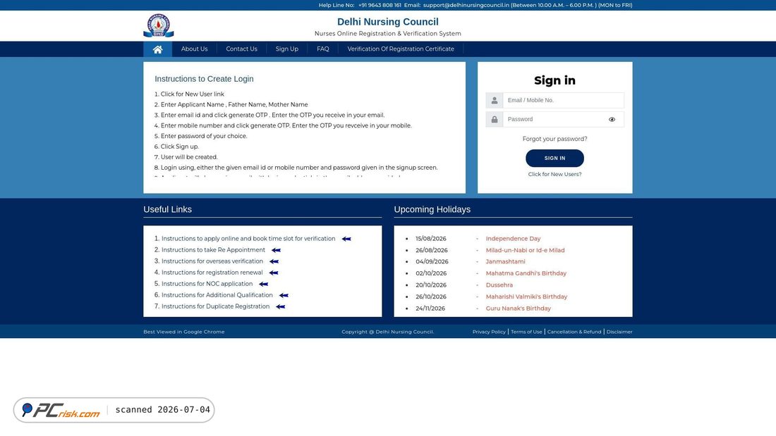Open the Home icon in navigation bar

click(x=157, y=49)
